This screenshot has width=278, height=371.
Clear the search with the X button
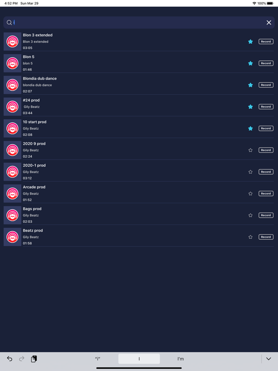coord(269,23)
